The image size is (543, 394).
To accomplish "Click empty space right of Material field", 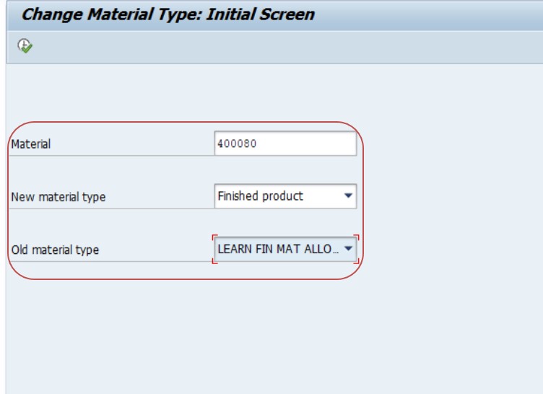I will (x=450, y=144).
